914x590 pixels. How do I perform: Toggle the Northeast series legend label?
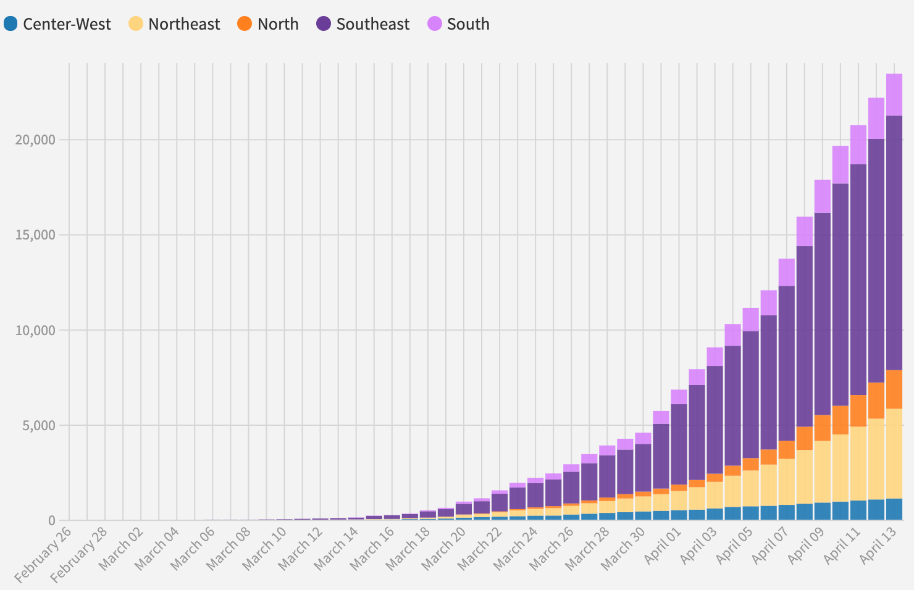point(184,24)
